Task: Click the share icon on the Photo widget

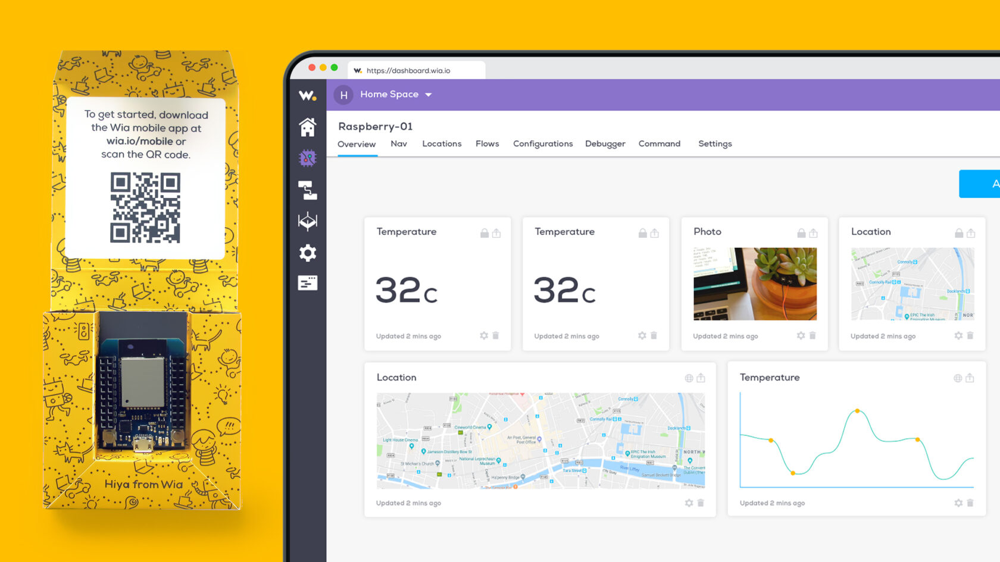Action: point(814,233)
